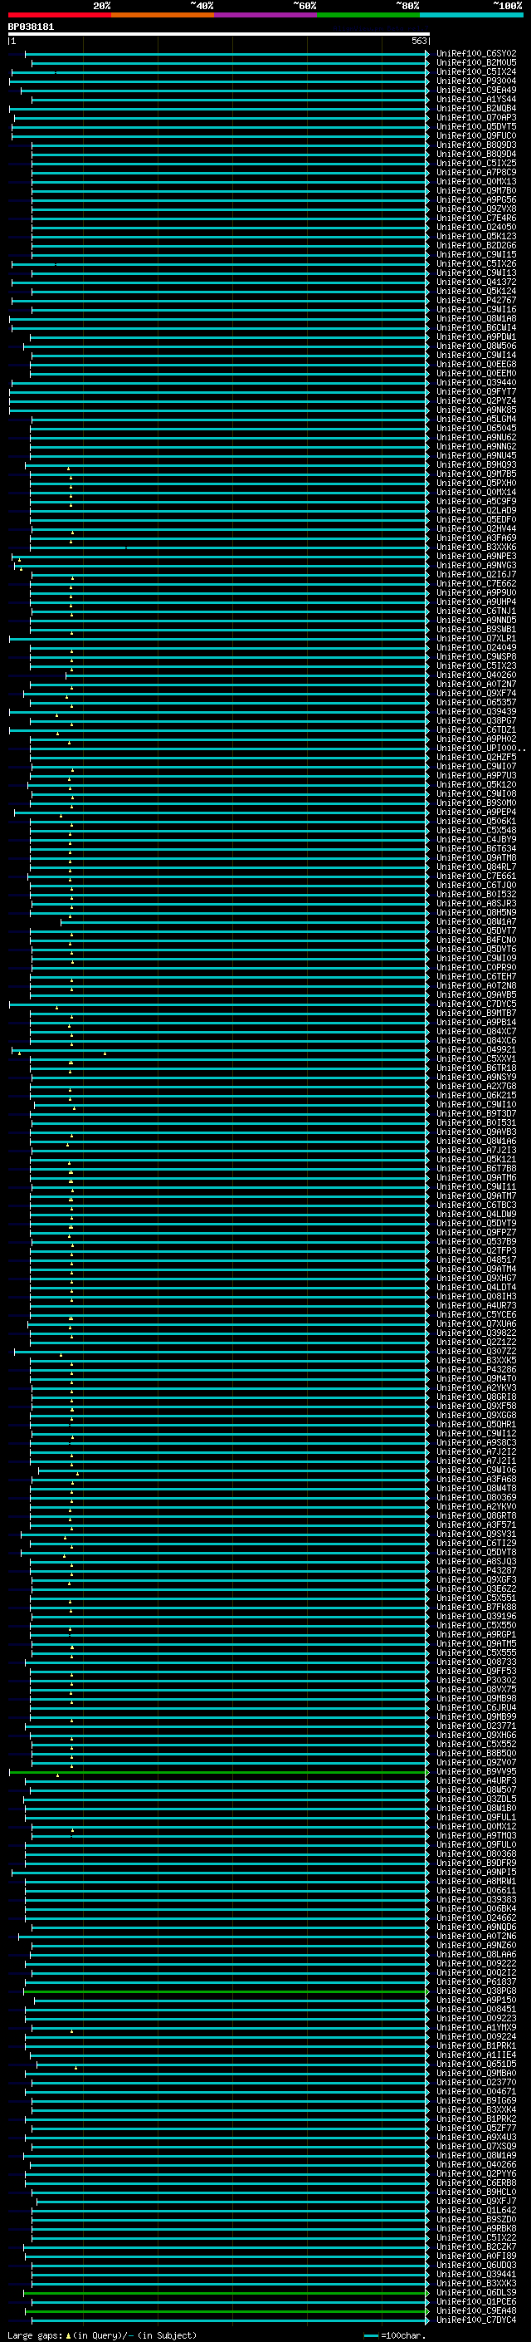531x2342 pixels.
Task: Select hit UniRef100_A2X768
Action: [476, 1087]
